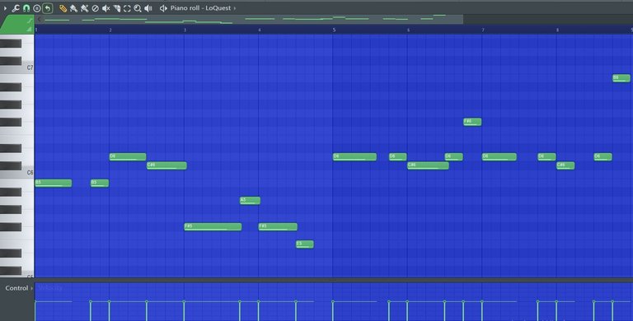Select the Paint brush tool
The image size is (633, 321).
point(73,8)
